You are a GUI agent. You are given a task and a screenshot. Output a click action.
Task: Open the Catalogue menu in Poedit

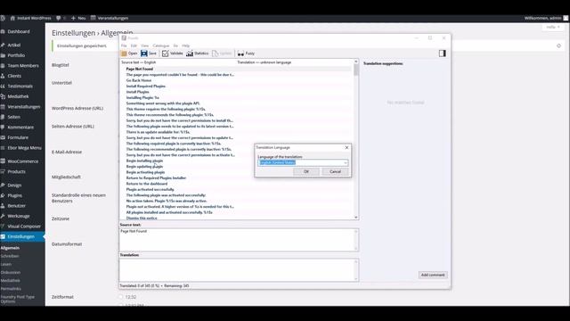click(x=161, y=45)
